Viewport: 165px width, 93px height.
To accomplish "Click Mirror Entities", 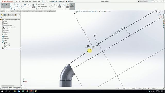I will coord(40,4).
